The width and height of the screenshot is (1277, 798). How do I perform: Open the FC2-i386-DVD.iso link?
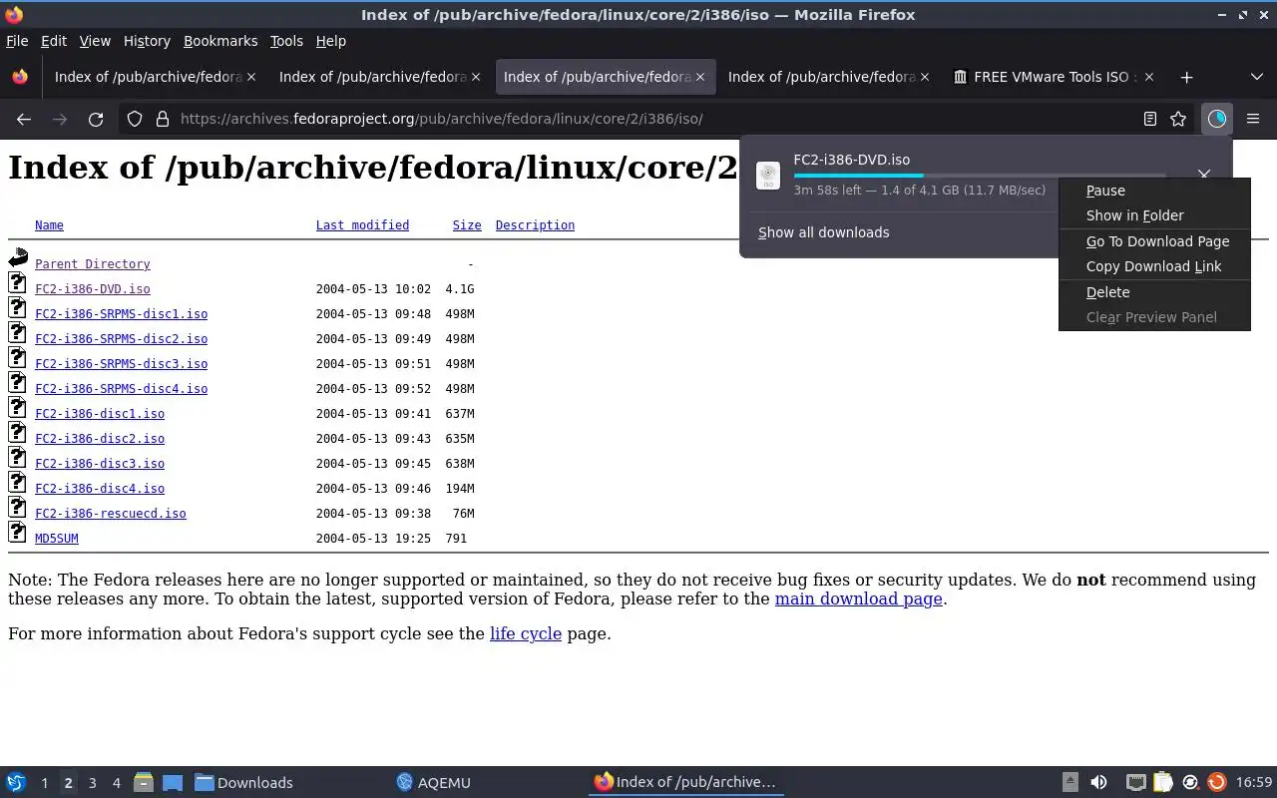coord(93,289)
